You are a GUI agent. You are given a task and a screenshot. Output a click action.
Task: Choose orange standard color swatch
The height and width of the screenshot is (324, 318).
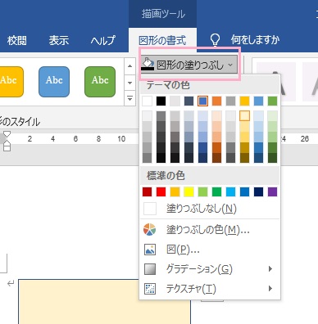[175, 192]
